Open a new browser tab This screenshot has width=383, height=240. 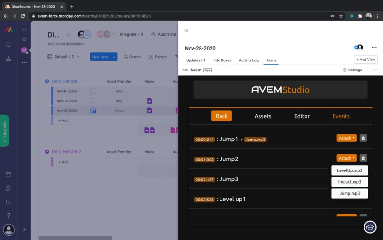72,7
